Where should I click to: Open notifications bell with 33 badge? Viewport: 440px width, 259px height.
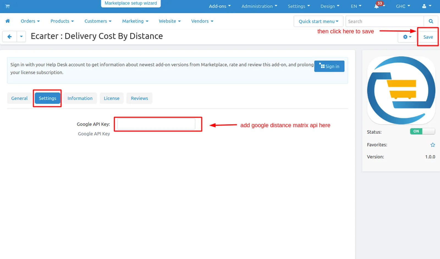click(379, 5)
